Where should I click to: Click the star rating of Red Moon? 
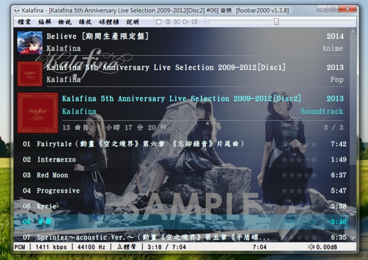[x=299, y=175]
